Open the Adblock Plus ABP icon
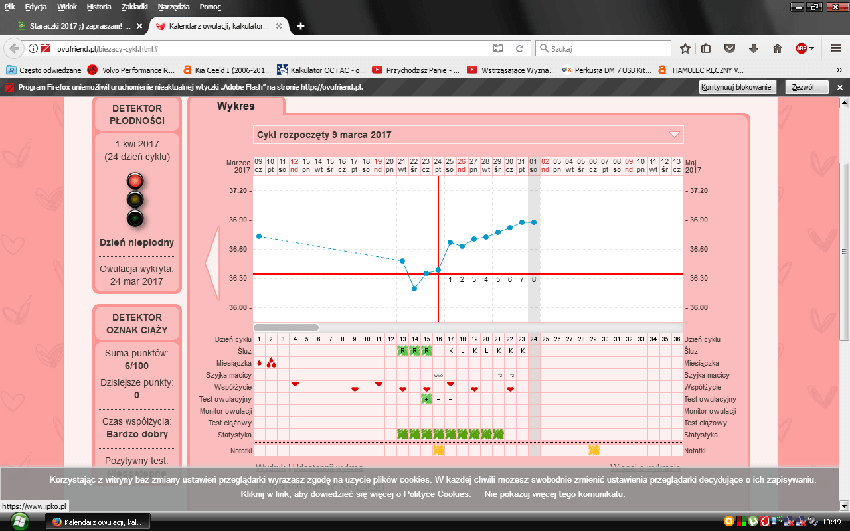Image resolution: width=850 pixels, height=531 pixels. click(x=802, y=48)
